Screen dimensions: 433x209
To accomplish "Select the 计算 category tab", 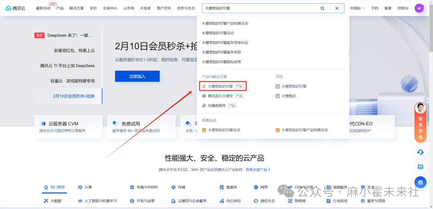I will 85,187.
